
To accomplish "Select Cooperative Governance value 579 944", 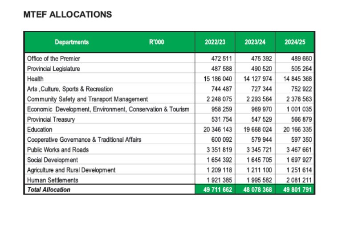I will point(261,140).
